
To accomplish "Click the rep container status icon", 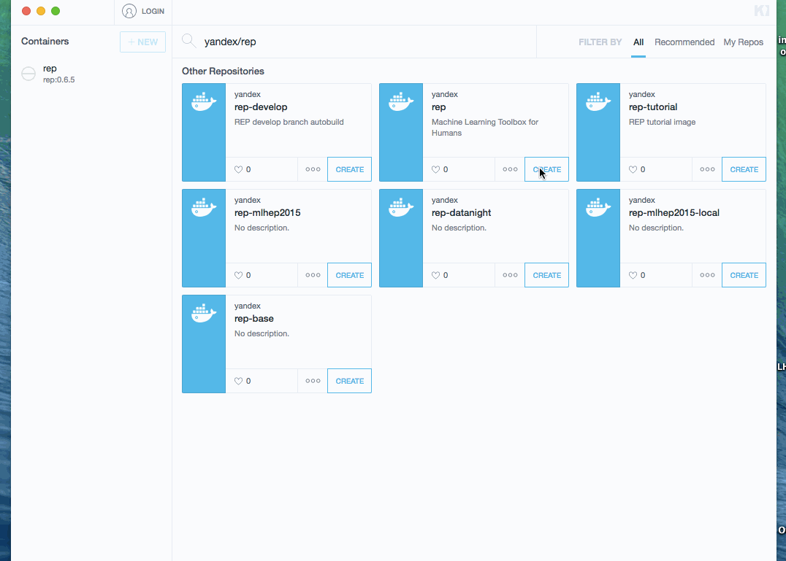I will point(28,74).
